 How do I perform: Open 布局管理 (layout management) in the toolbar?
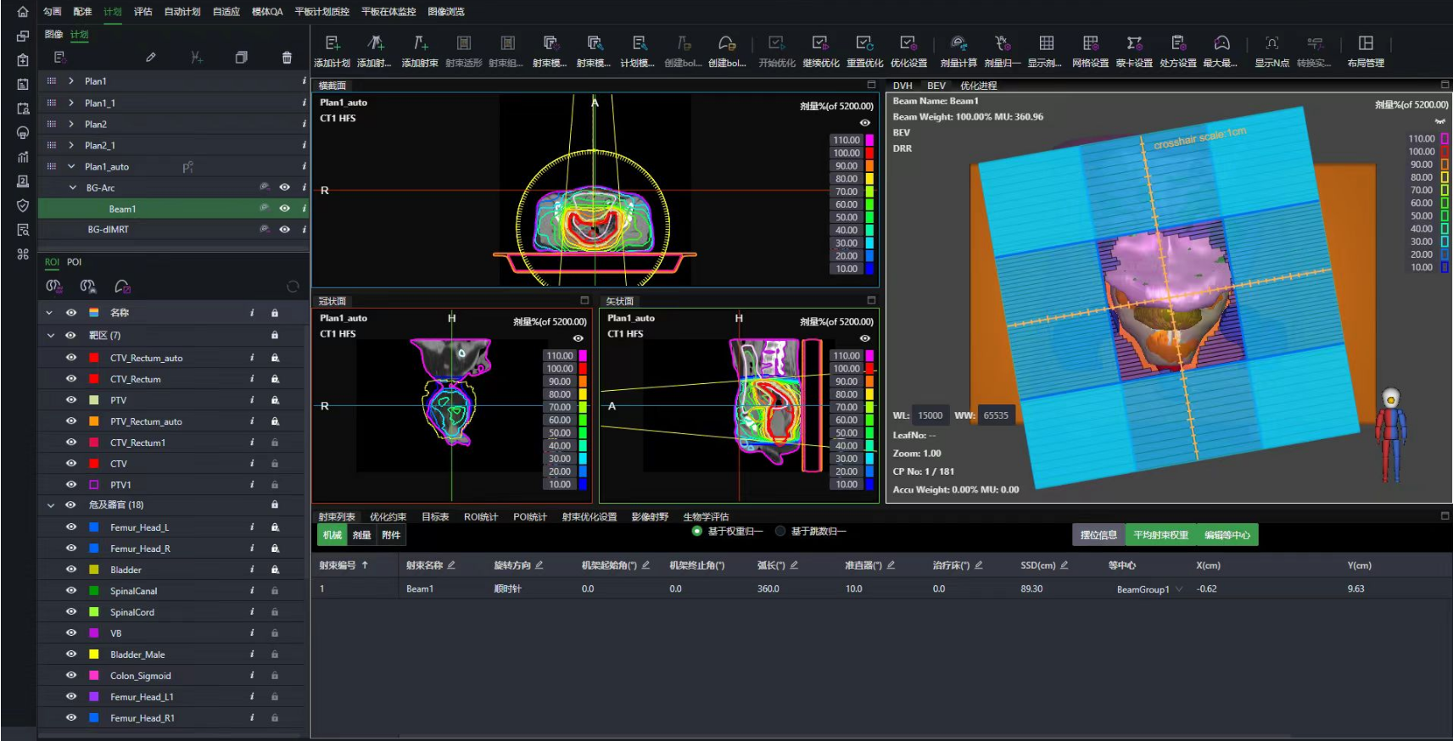(x=1365, y=44)
